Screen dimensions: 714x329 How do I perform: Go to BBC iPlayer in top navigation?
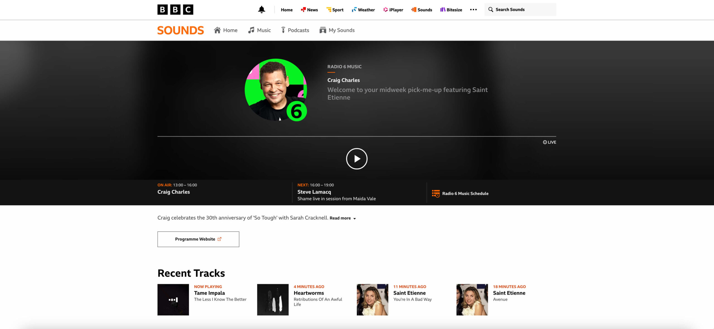[x=393, y=10]
